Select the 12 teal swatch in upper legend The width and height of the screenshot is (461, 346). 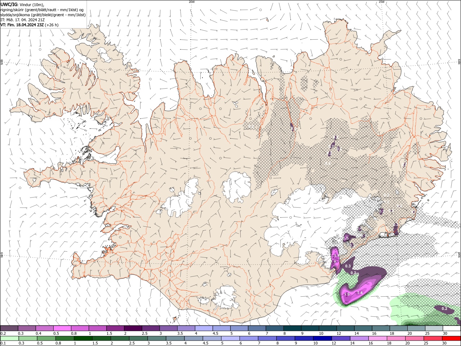pyautogui.click(x=345, y=328)
